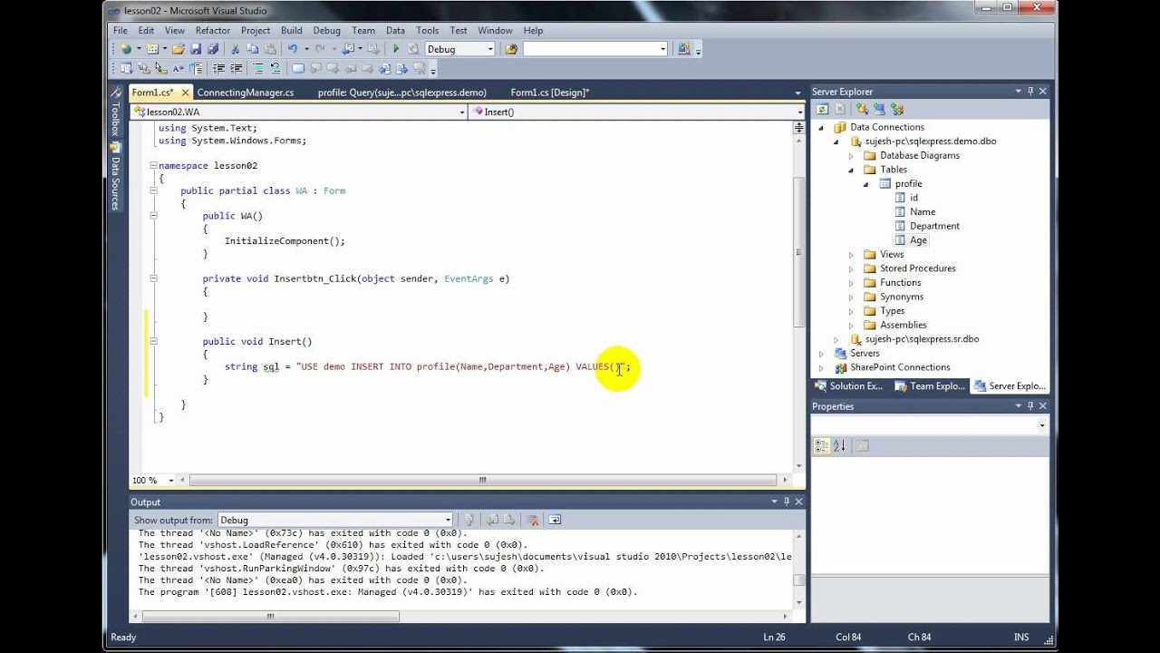Select sujesh-pc\sqlexpress.sr.dbo connection
Image resolution: width=1160 pixels, height=653 pixels.
click(922, 339)
